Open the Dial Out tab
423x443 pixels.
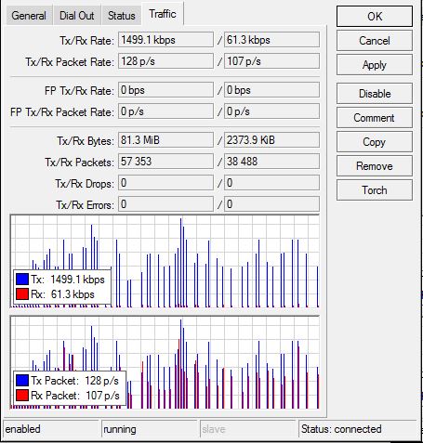click(x=76, y=16)
